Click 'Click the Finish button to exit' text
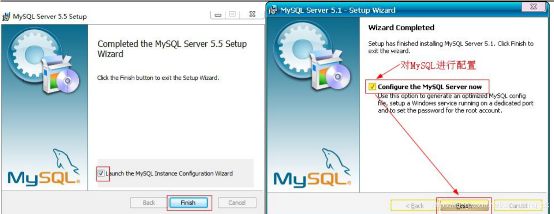Screen dimensions: 554x214 point(158,78)
